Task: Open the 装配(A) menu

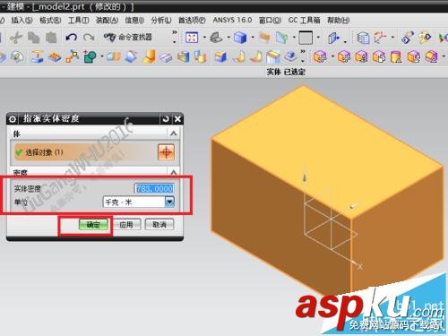Action: tap(107, 21)
